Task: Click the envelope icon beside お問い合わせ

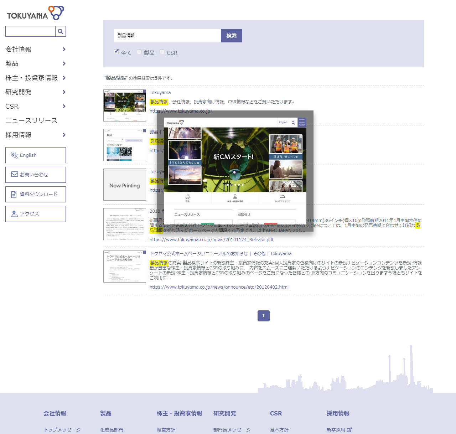Action: tap(15, 174)
